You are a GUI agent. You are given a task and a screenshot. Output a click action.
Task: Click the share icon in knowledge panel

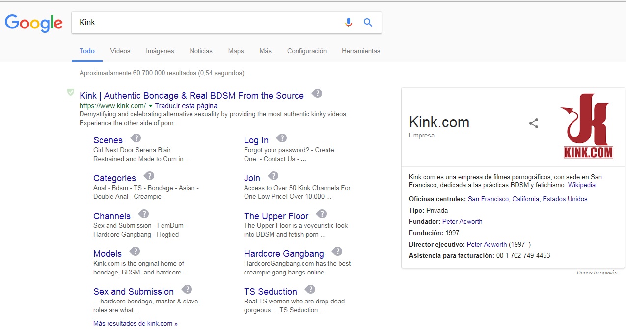pyautogui.click(x=534, y=123)
